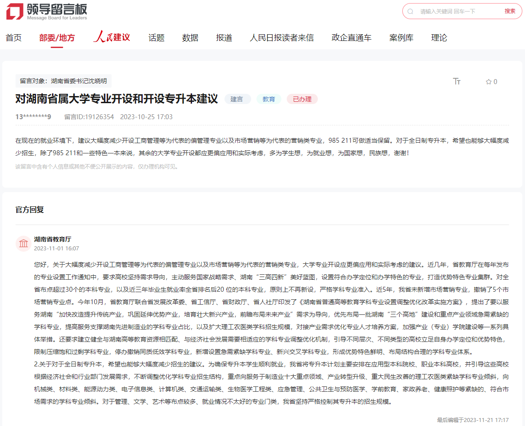Open the 人民建议 section
The image size is (525, 426).
[111, 38]
